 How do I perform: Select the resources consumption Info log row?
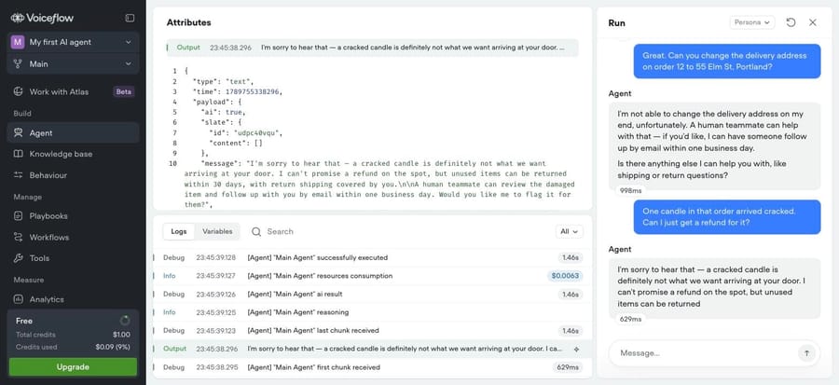[x=372, y=276]
